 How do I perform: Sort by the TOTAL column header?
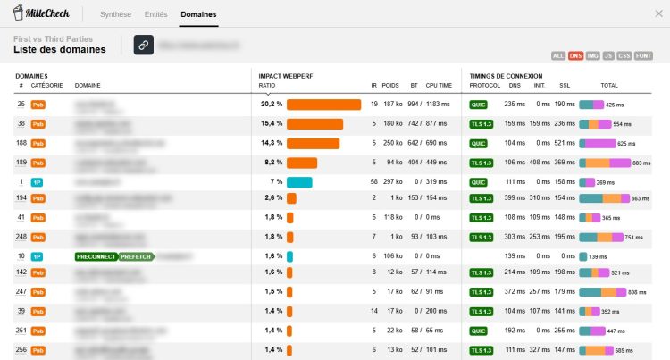coord(609,86)
